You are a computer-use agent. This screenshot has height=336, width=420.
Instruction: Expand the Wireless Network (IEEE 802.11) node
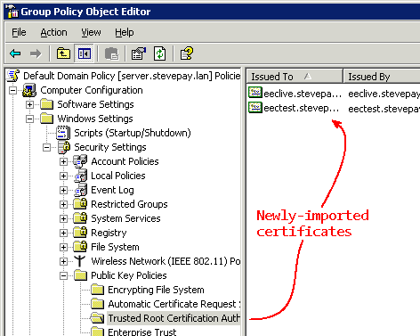click(63, 261)
